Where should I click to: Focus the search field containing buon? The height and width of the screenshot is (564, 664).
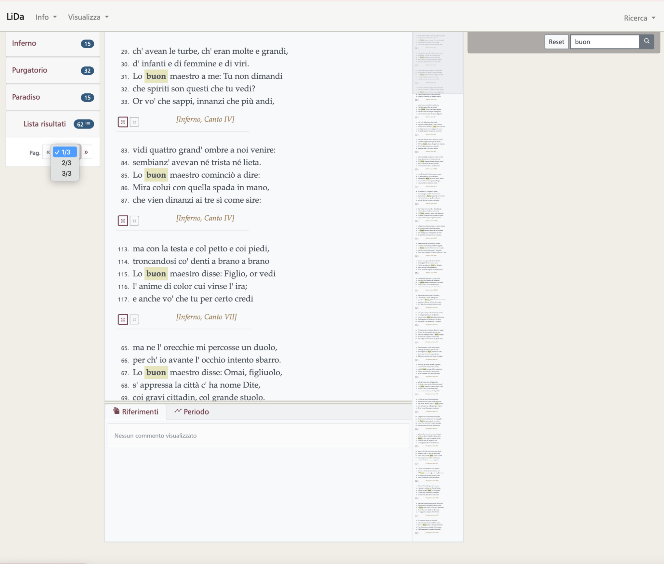pyautogui.click(x=605, y=42)
